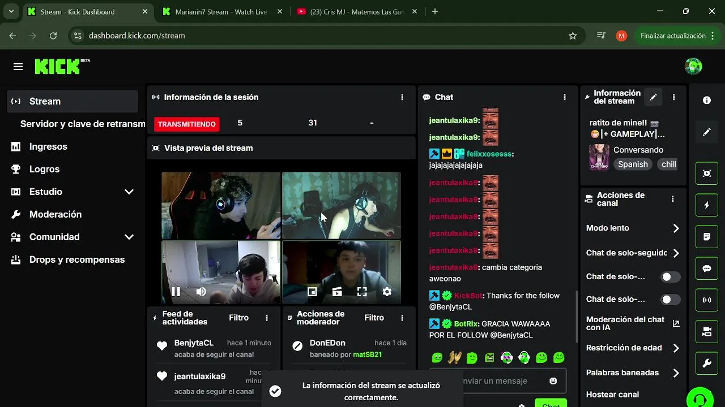Open the Acciones de moderador Filtro
The height and width of the screenshot is (407, 725).
[x=374, y=318]
